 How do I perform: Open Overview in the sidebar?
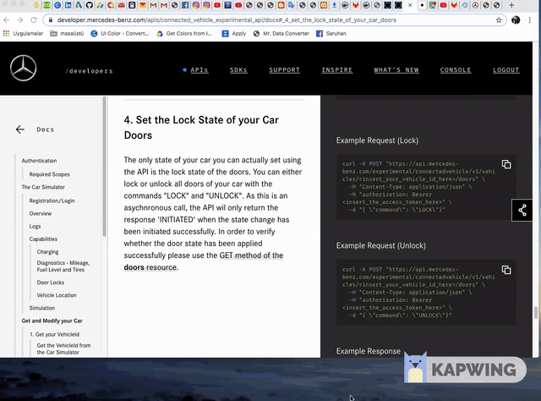(x=41, y=213)
